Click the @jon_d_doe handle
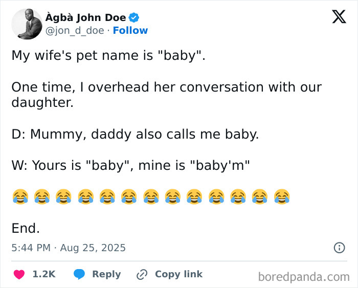Viewport: 358px width, 288px height. coord(76,31)
